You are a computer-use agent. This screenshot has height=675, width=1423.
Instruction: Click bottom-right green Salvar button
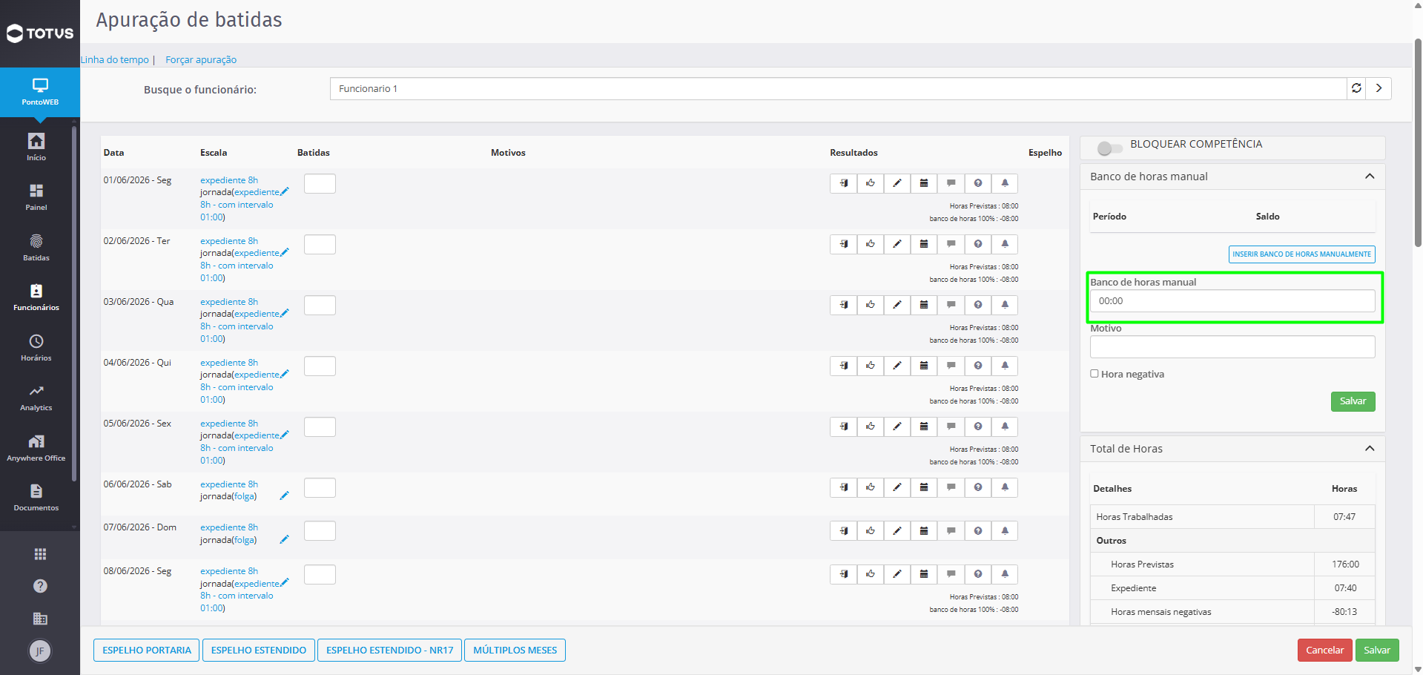pos(1377,651)
